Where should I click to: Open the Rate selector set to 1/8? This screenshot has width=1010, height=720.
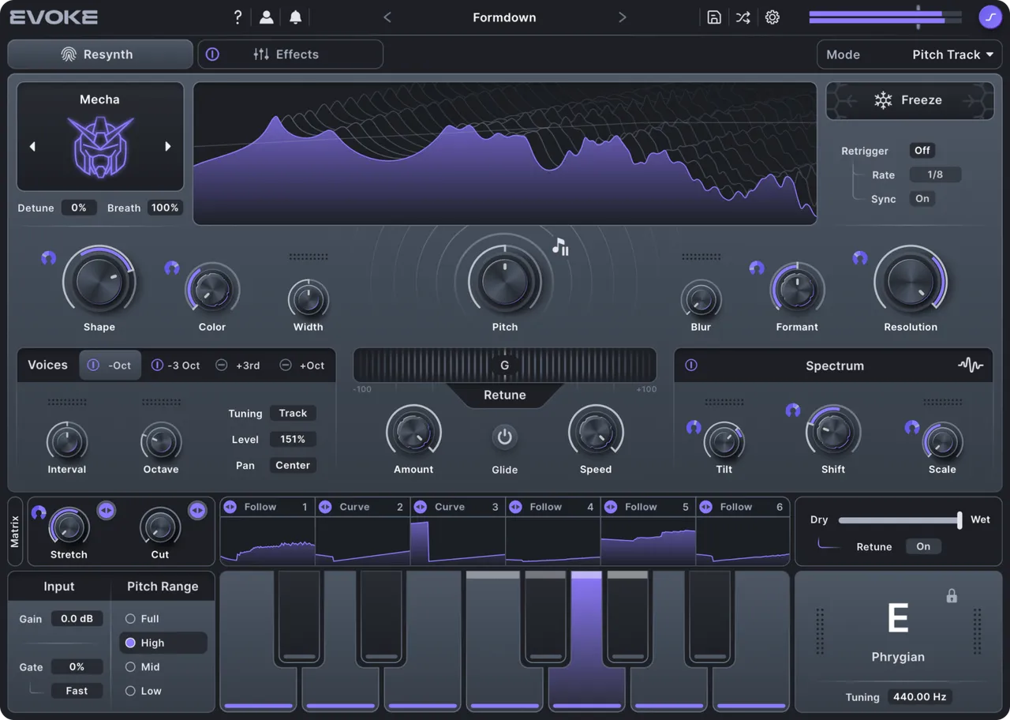tap(935, 174)
